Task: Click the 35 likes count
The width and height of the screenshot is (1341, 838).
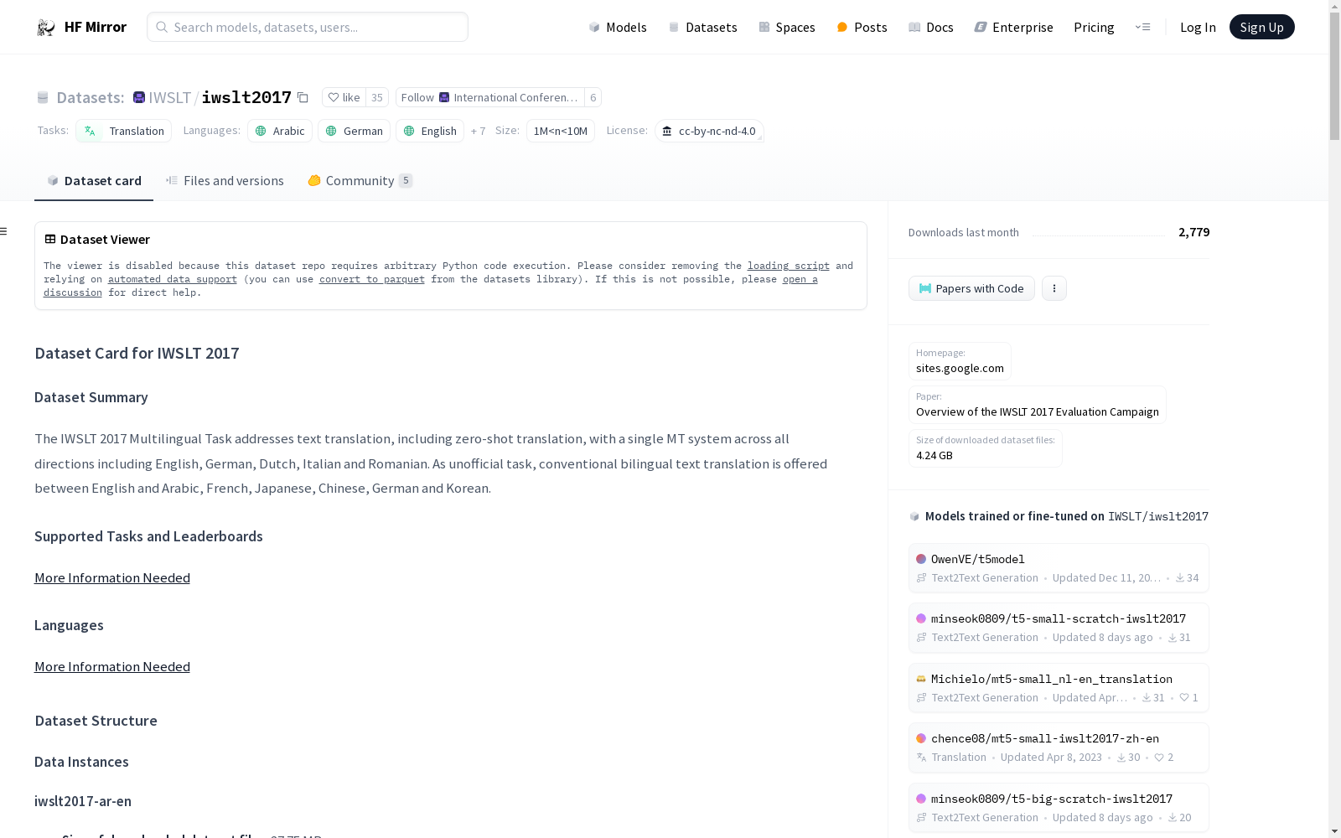Action: (377, 97)
